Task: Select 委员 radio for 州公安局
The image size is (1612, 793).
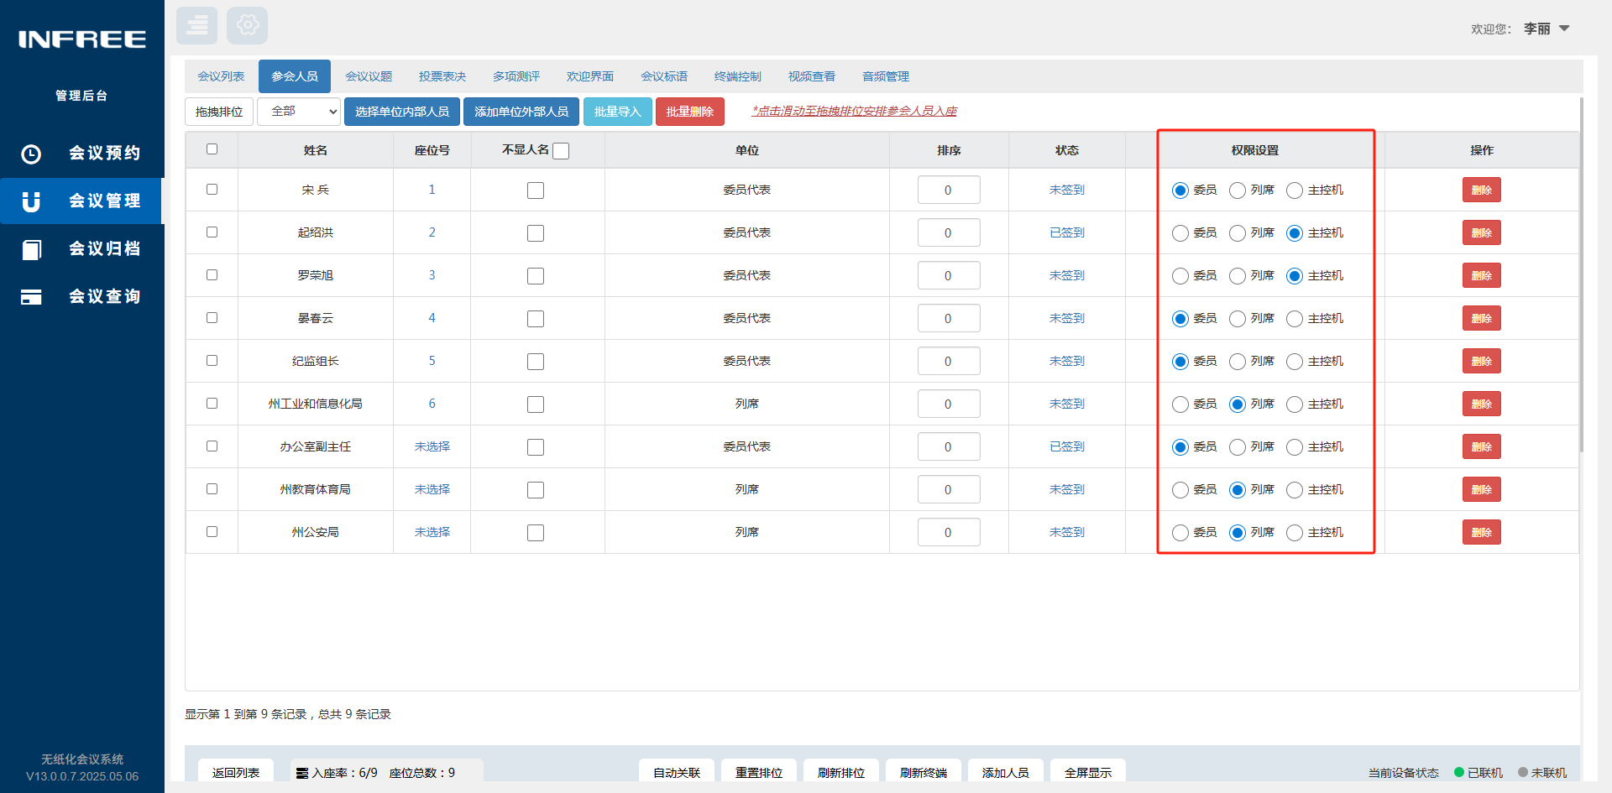Action: click(1180, 533)
